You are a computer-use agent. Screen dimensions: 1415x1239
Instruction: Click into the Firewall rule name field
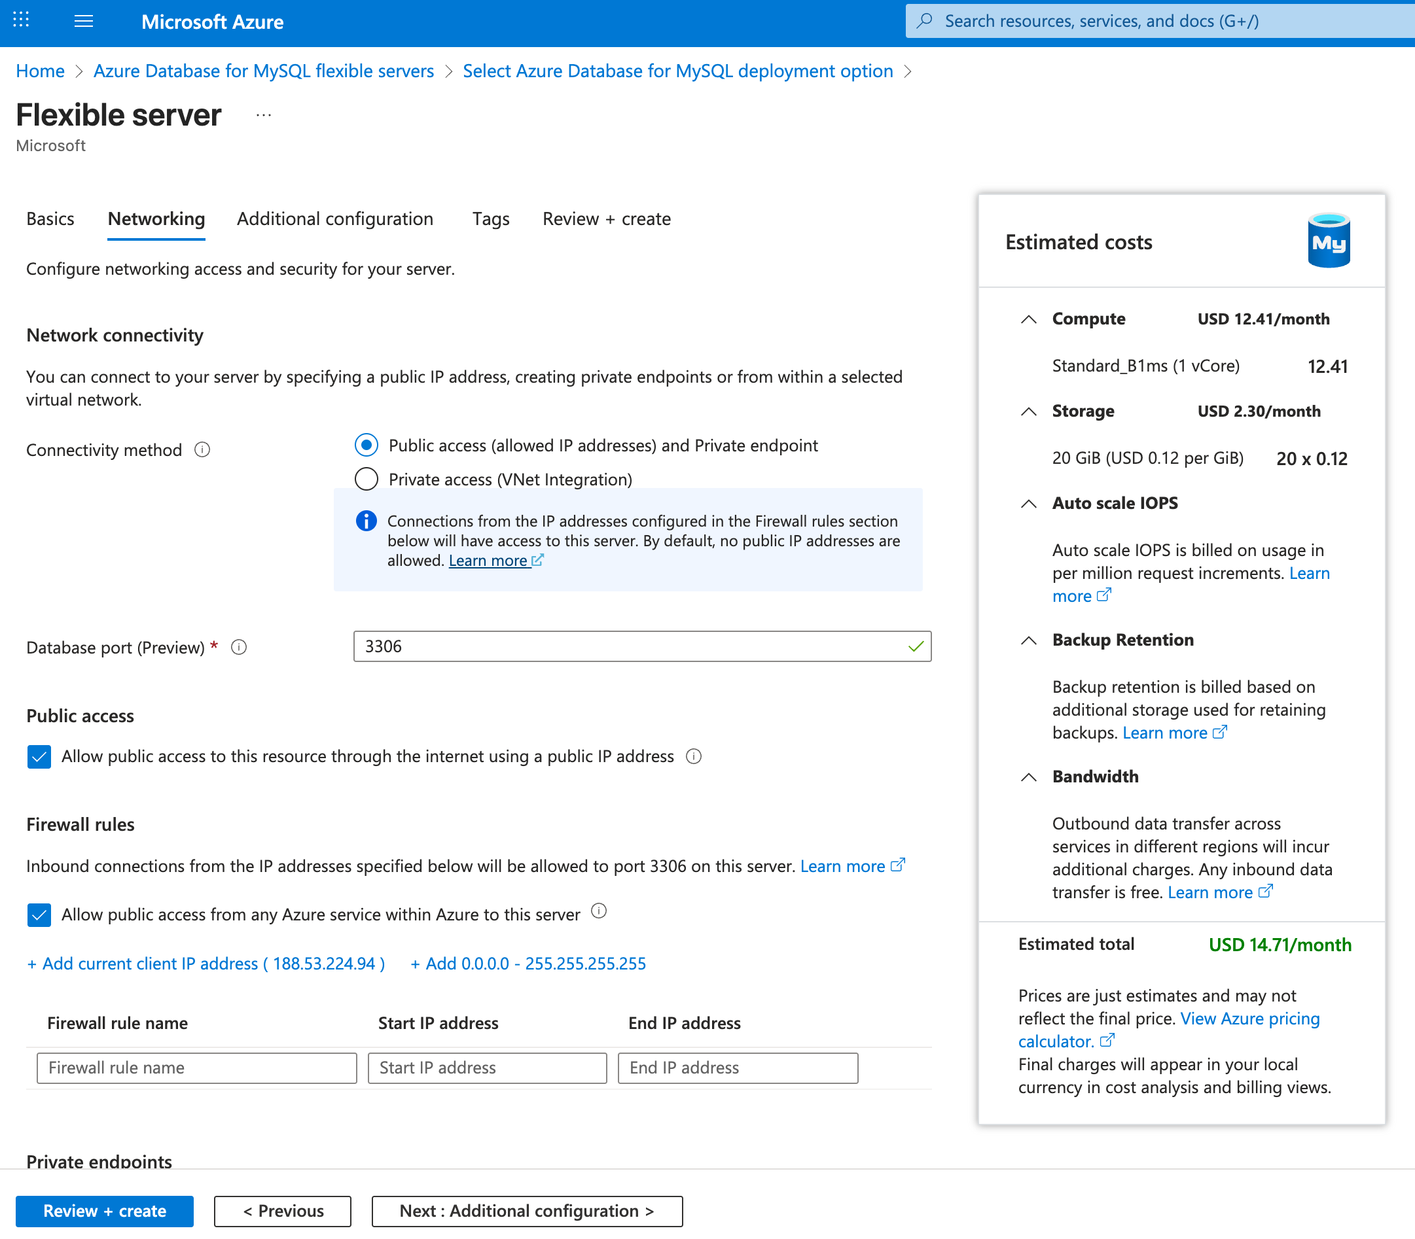coord(196,1068)
